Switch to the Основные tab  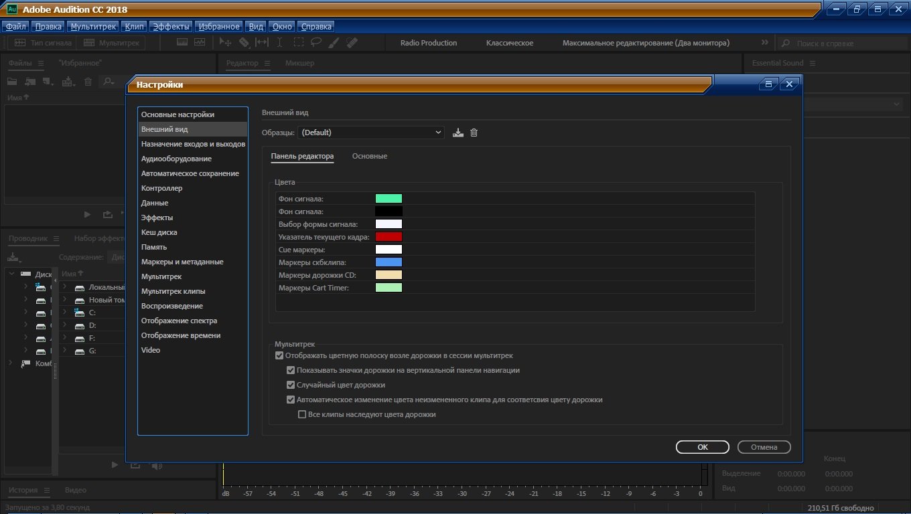(369, 156)
